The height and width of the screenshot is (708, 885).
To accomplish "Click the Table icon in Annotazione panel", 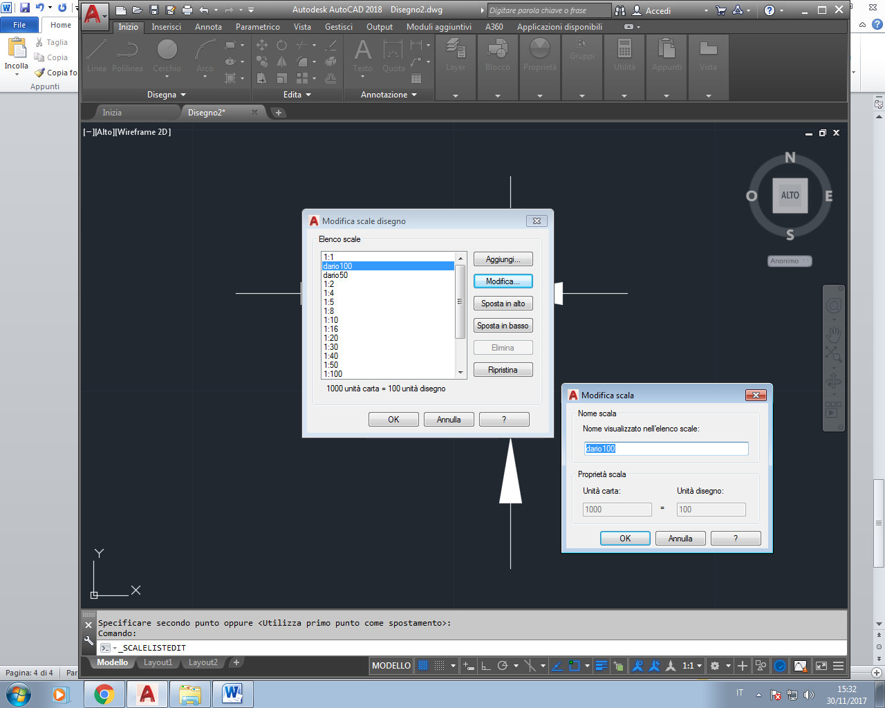I will coord(416,78).
